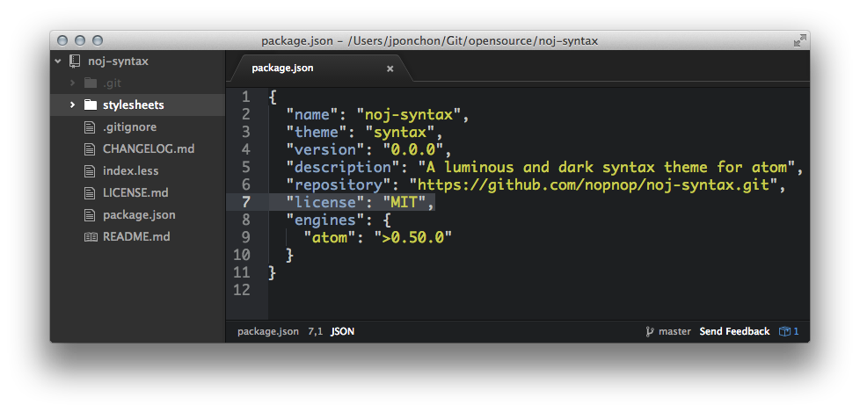Click the git branch icon in status bar
This screenshot has height=412, width=860.
click(650, 331)
